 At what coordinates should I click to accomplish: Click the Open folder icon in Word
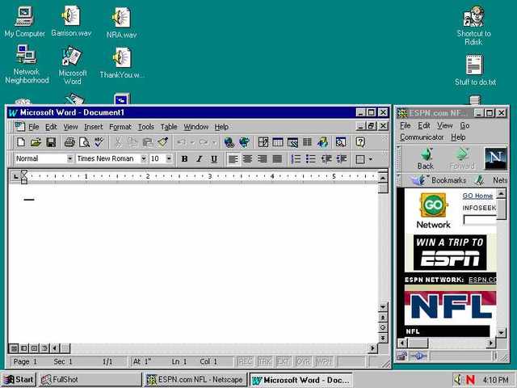36,142
